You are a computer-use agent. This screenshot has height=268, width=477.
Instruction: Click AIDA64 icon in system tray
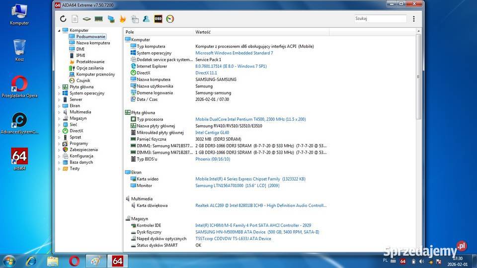[x=403, y=262]
